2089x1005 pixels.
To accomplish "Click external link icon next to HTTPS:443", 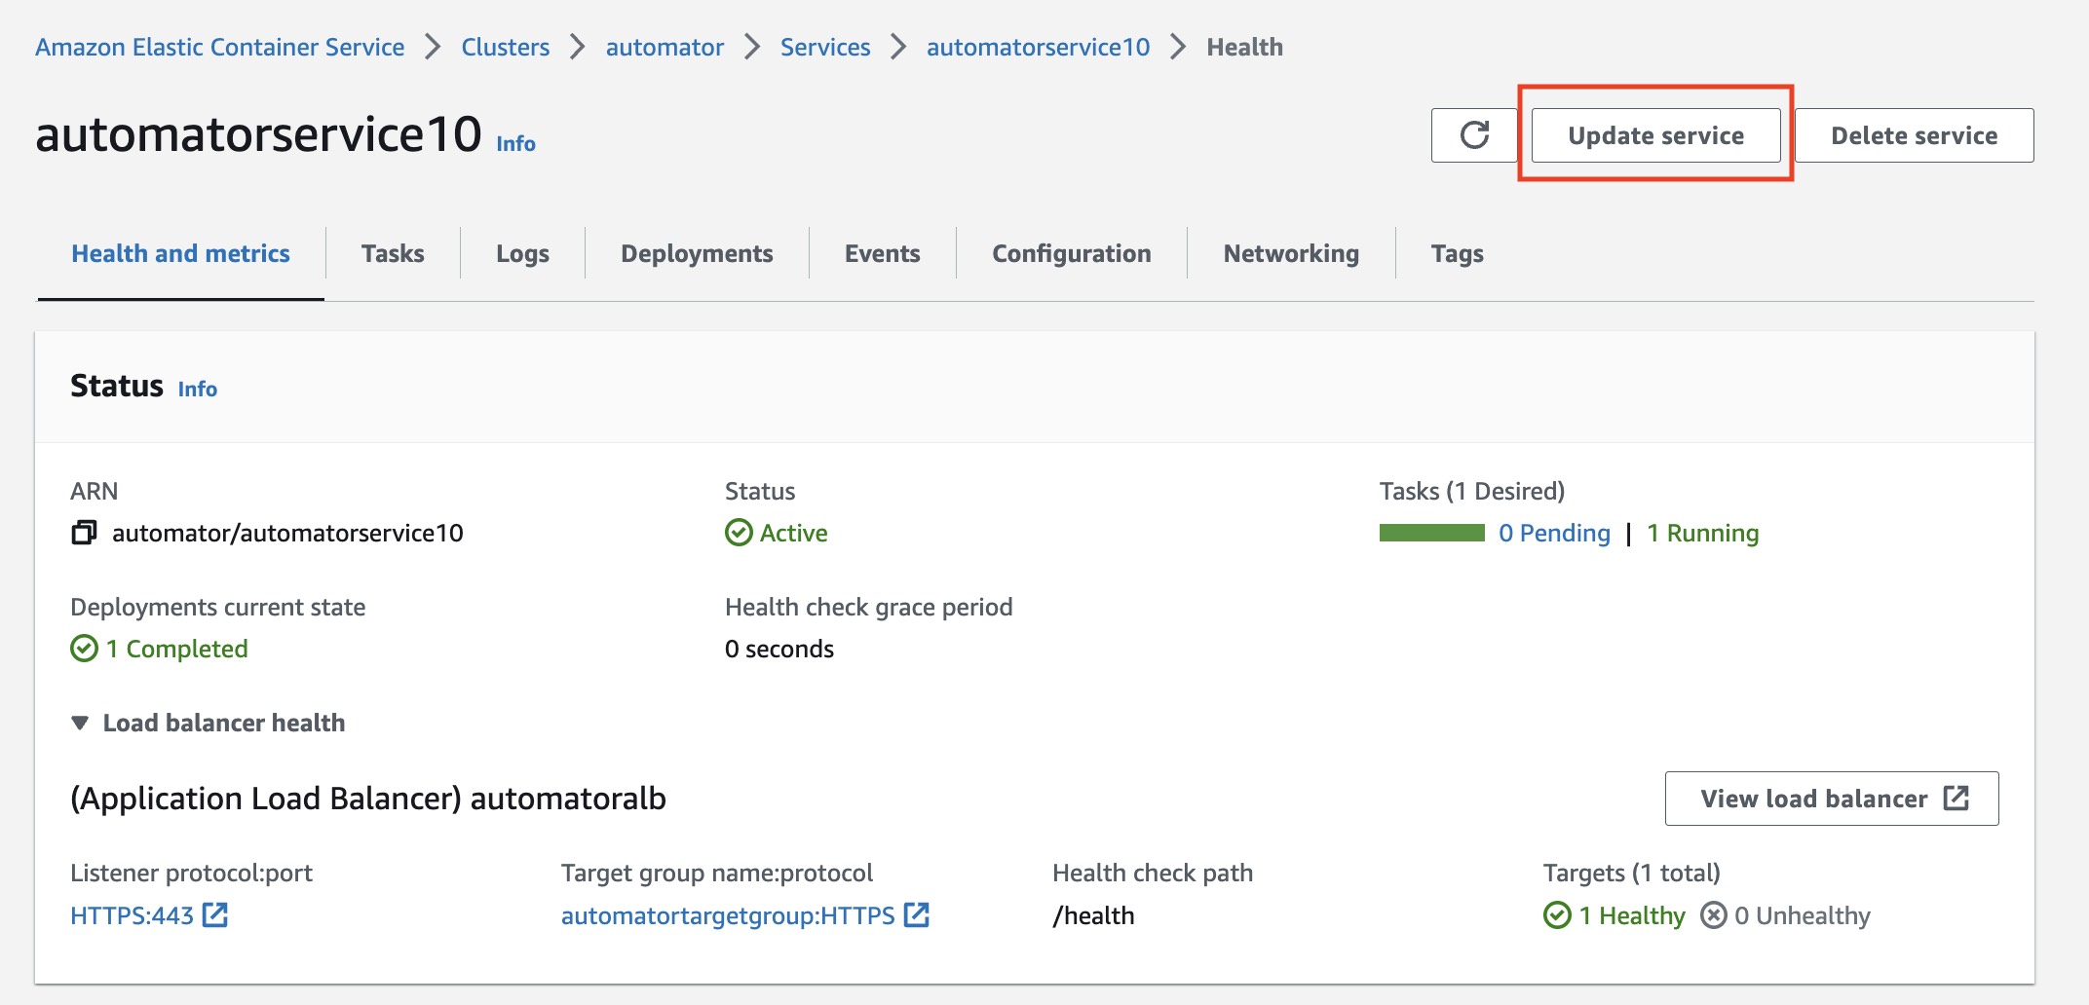I will coord(215,915).
